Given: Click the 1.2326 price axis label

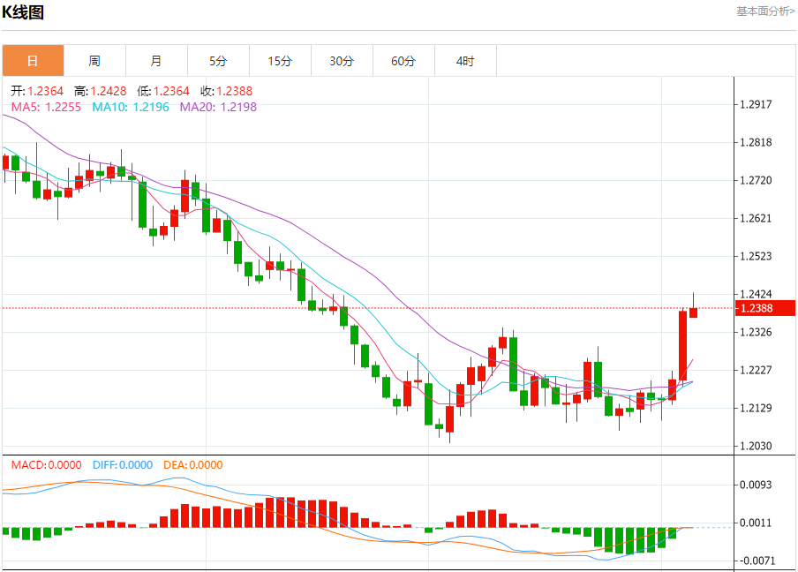Looking at the screenshot, I should (756, 332).
